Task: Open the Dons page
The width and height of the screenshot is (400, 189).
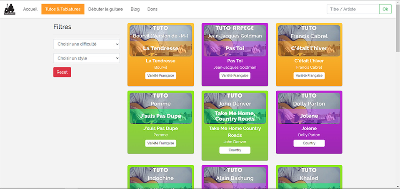Action: coord(152,9)
